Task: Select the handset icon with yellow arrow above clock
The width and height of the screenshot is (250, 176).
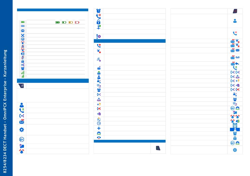Action: tap(99, 119)
